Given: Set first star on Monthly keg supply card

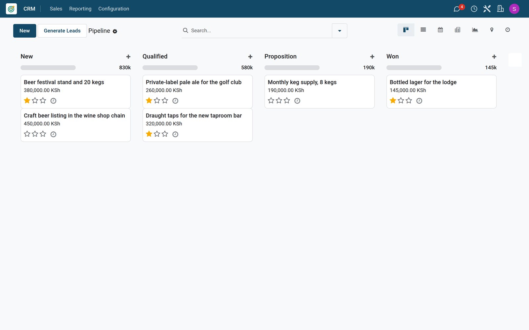Looking at the screenshot, I should (x=271, y=100).
